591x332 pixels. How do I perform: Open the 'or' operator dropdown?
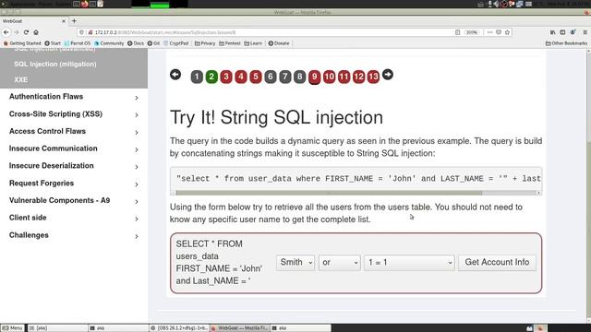click(340, 262)
